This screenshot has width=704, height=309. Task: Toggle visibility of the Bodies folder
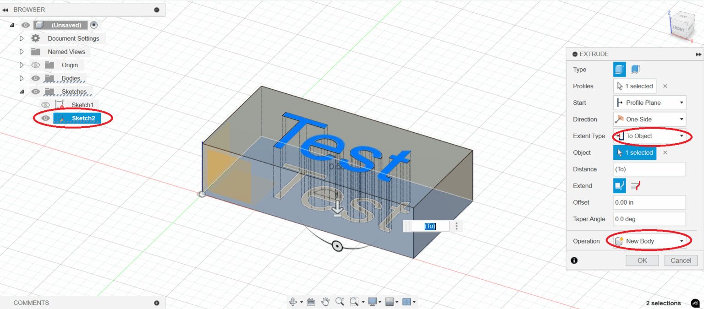[36, 78]
